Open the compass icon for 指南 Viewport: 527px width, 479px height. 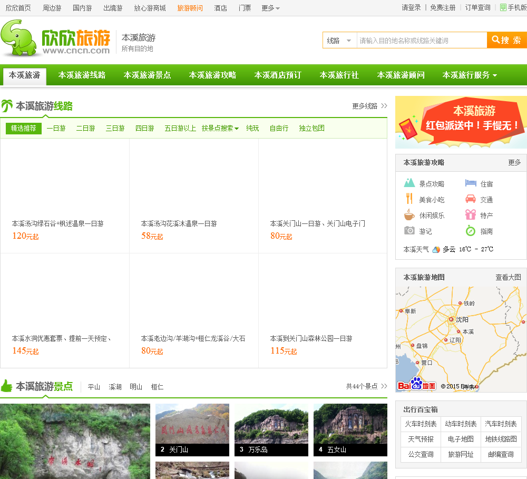pyautogui.click(x=471, y=231)
